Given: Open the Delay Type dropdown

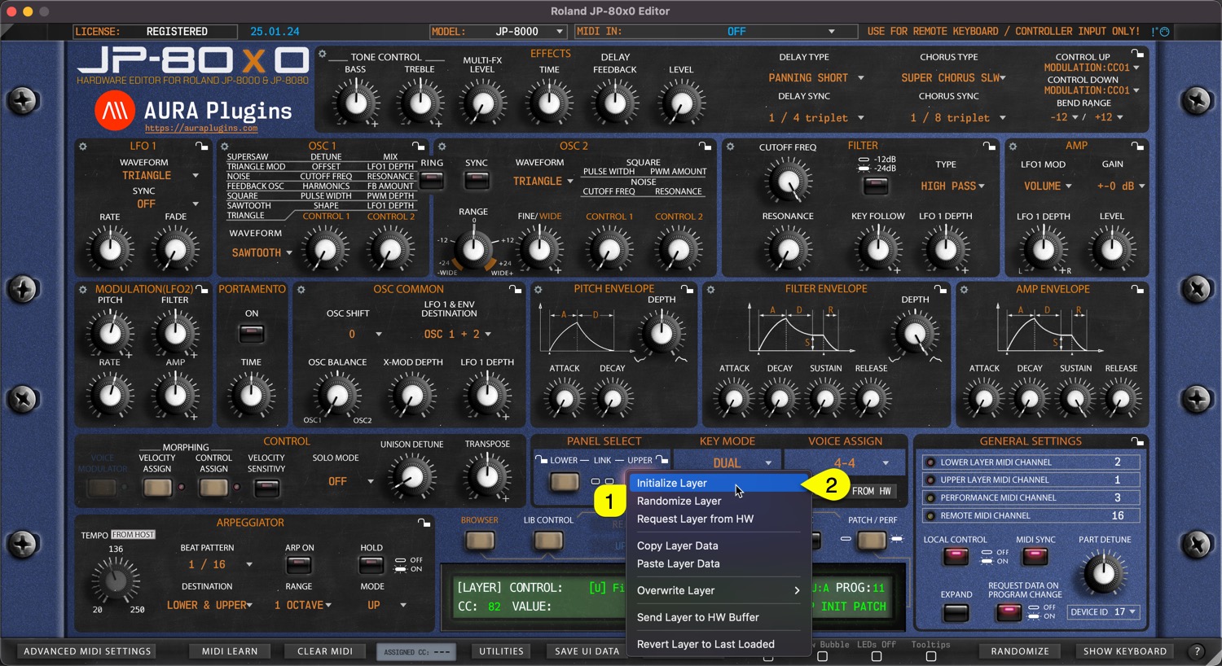Looking at the screenshot, I should [x=815, y=78].
